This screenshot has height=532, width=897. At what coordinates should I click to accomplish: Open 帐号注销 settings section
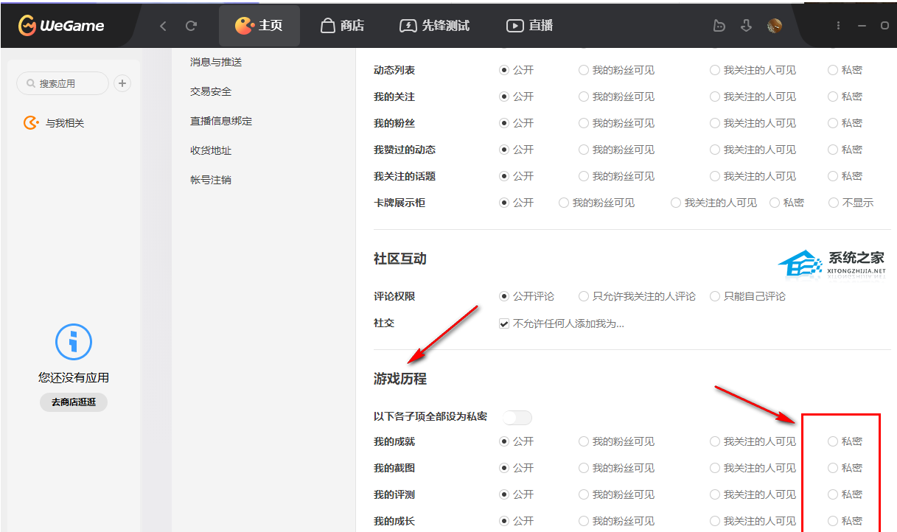[x=211, y=180]
